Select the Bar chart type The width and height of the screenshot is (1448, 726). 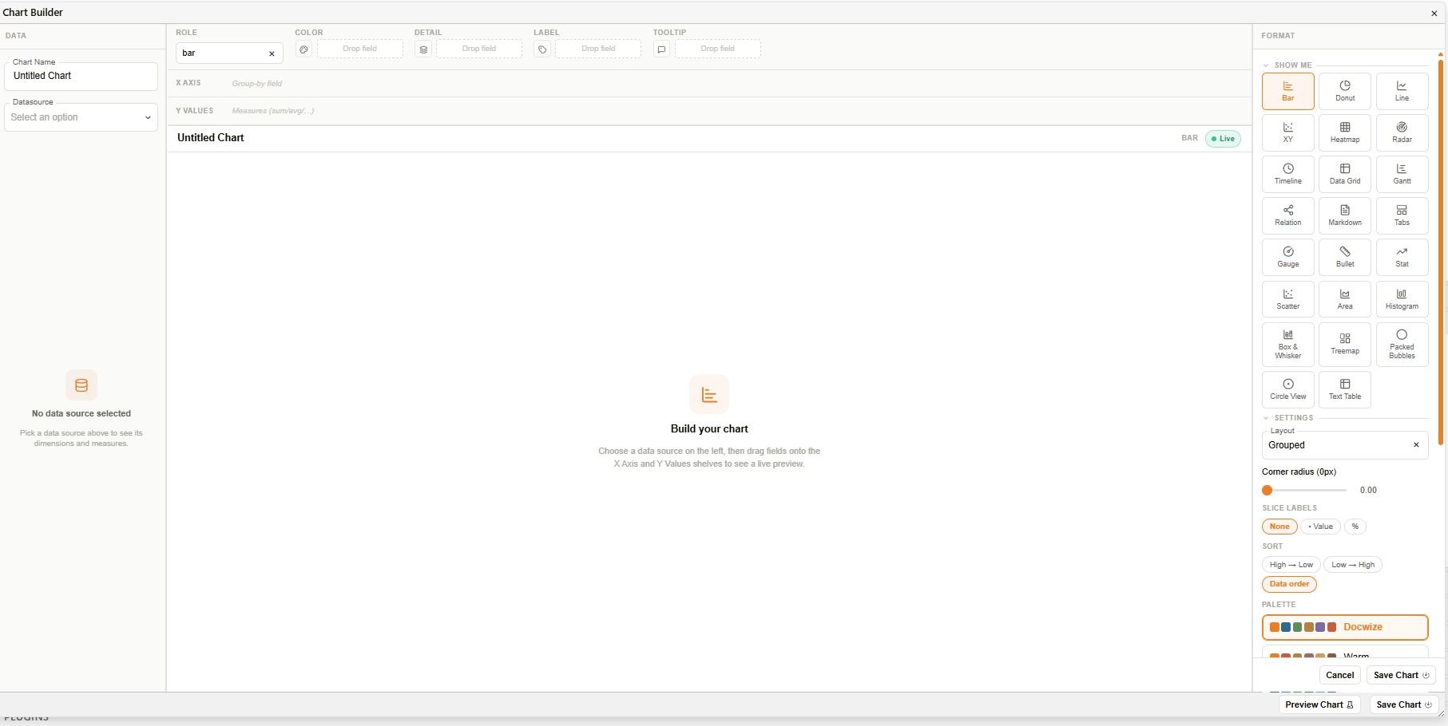(1287, 91)
